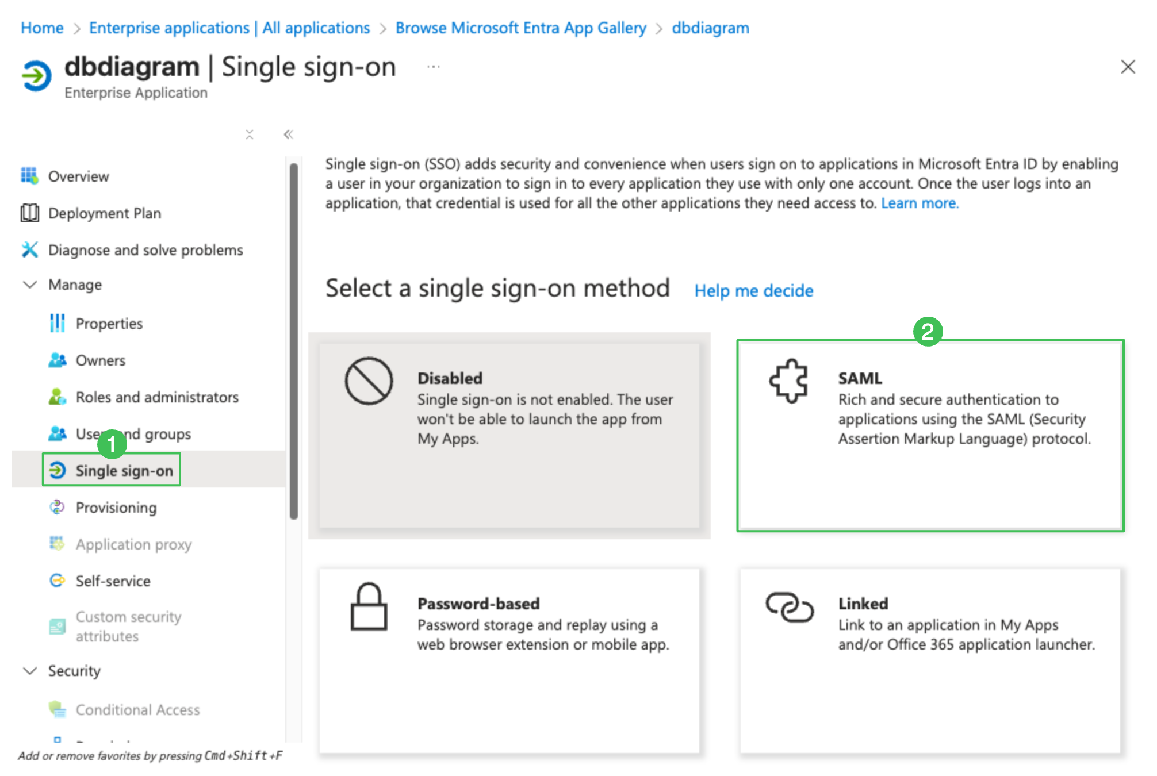Navigate to Home in breadcrumb
This screenshot has width=1157, height=776.
click(x=42, y=28)
